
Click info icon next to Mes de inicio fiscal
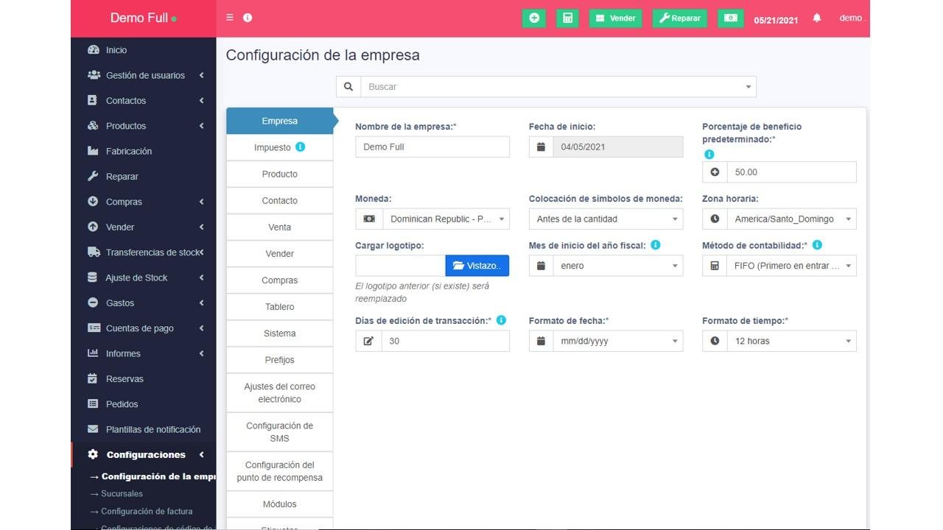click(655, 245)
